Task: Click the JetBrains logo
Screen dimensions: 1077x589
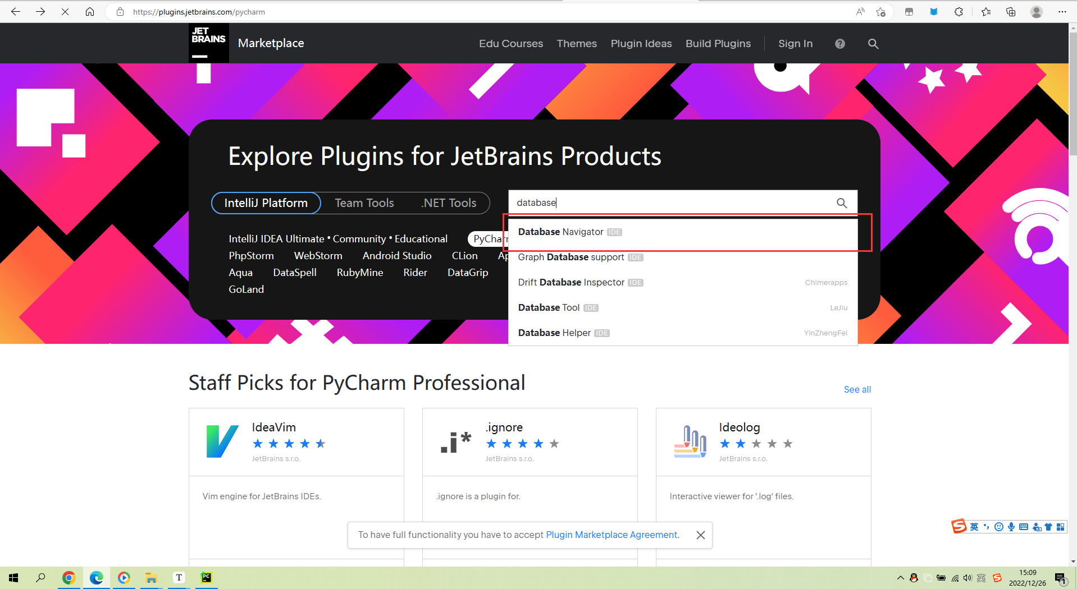Action: 208,43
